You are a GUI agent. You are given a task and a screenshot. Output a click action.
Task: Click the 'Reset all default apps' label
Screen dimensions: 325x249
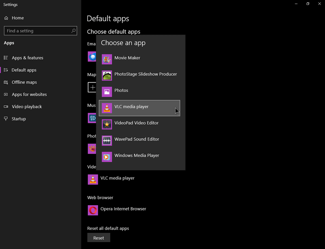(108, 228)
